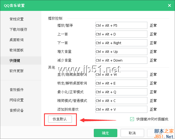
Task: Switch to 歌词面板 settings
Action: [x=17, y=50]
